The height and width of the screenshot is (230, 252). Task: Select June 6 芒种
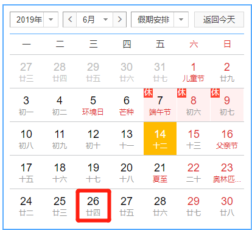click(x=127, y=105)
